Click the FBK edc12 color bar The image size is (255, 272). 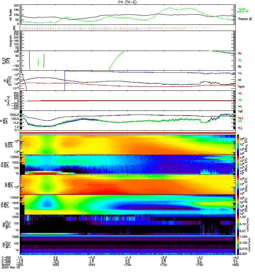[238, 225]
